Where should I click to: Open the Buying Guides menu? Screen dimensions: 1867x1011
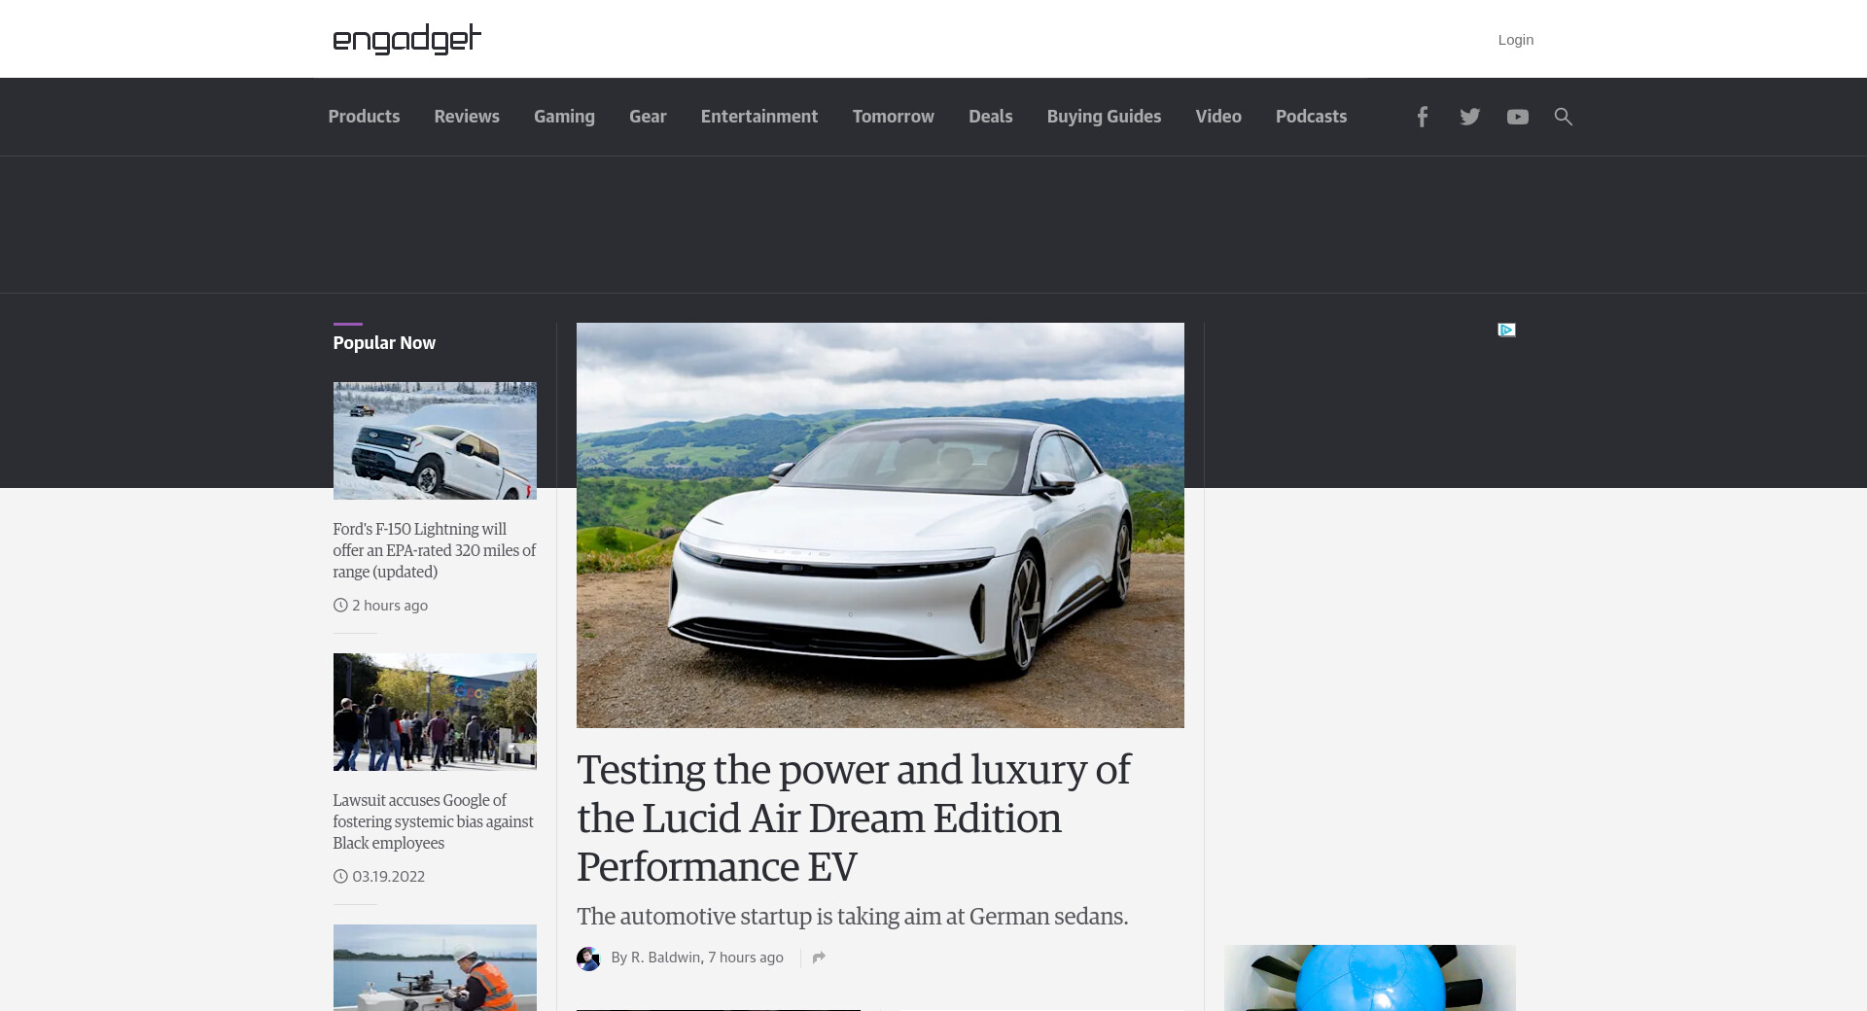[1104, 117]
